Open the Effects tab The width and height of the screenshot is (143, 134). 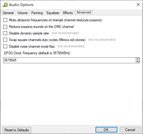pyautogui.click(x=68, y=13)
